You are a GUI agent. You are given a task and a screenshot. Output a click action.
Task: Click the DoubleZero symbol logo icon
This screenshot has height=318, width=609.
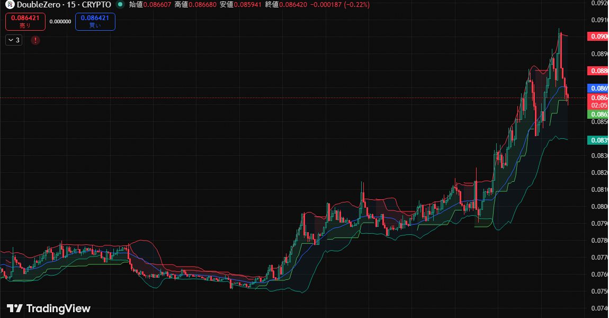coord(10,5)
